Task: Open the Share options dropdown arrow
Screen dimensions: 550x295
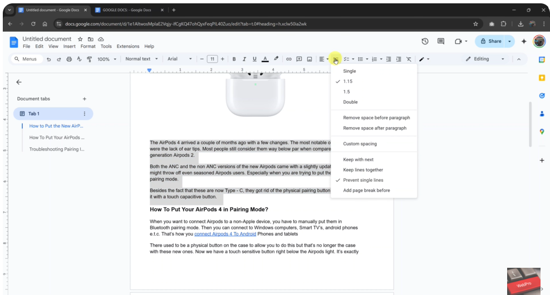Action: pyautogui.click(x=509, y=41)
